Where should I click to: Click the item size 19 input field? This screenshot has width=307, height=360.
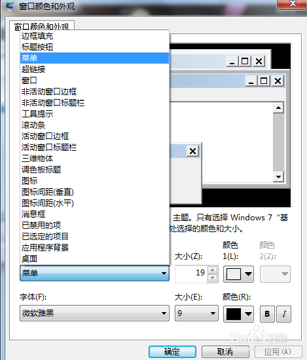(x=191, y=273)
